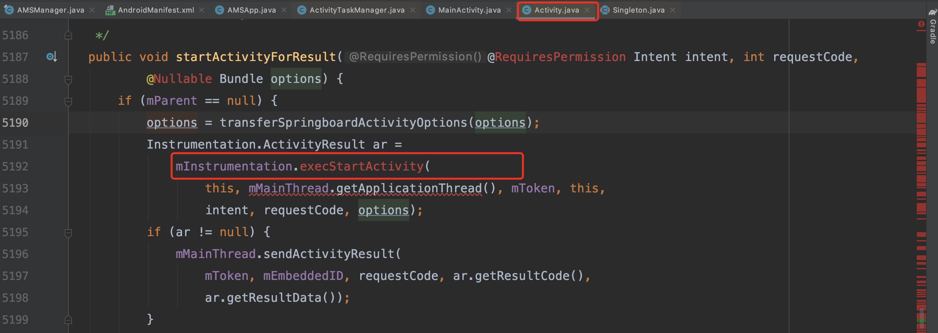Collapse the mParent null-check block at line 5189

click(68, 101)
